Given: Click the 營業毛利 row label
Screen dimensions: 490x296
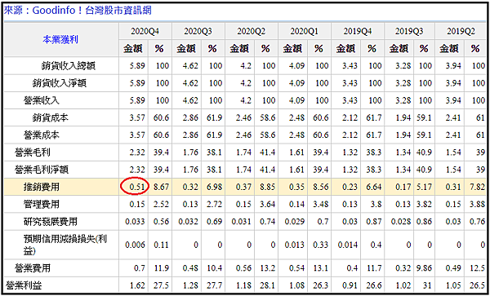Looking at the screenshot, I should (x=33, y=152).
